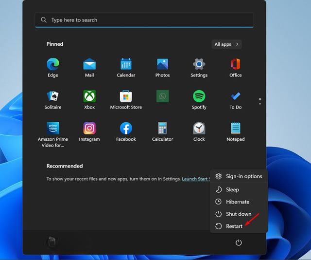
Task: Open the Calculator app
Action: [162, 131]
